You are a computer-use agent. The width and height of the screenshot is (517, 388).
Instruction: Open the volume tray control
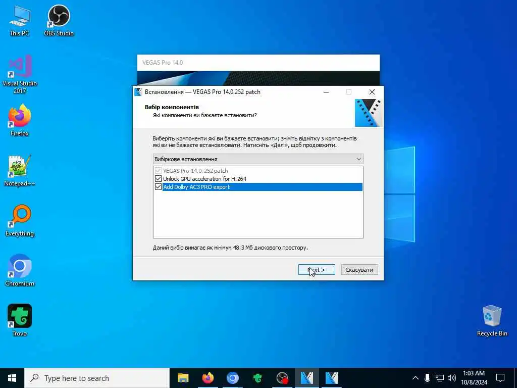coord(452,378)
